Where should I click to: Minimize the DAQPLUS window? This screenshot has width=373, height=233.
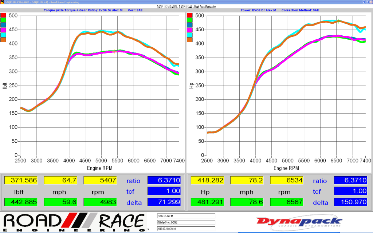click(x=364, y=2)
